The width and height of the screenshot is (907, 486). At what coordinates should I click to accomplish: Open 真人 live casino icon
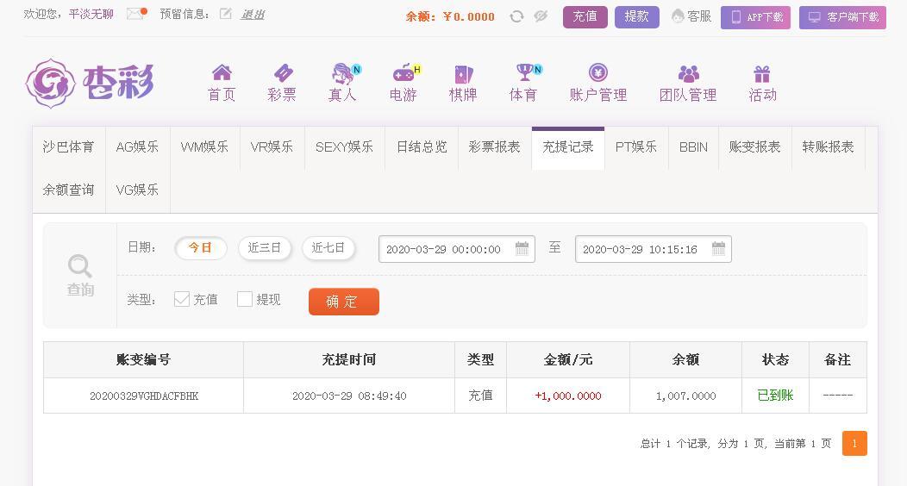point(345,72)
